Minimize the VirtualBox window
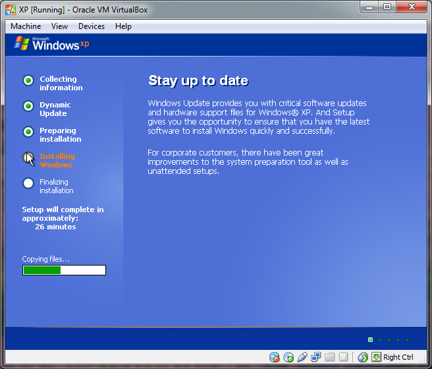The image size is (432, 369). (369, 7)
